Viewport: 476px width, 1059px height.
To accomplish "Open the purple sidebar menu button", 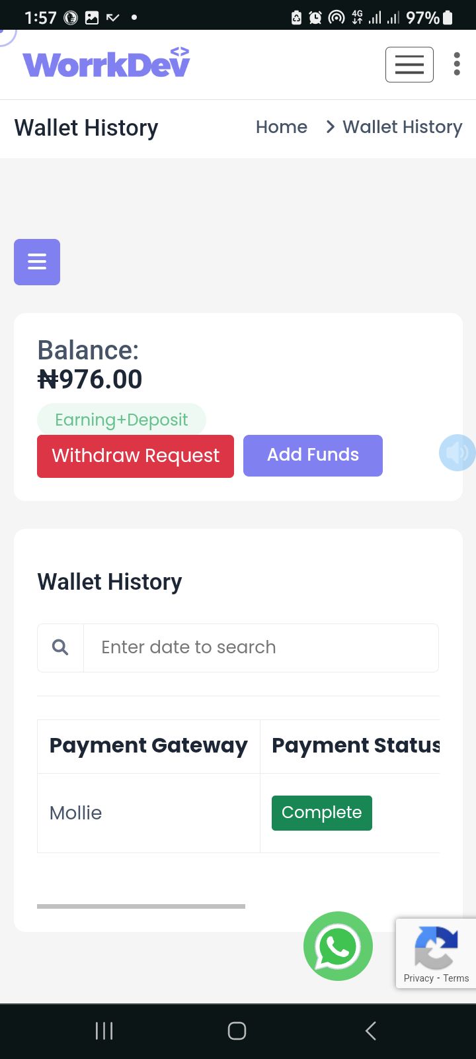I will click(37, 262).
